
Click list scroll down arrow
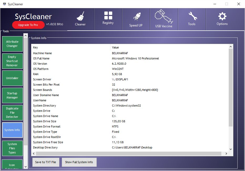pyautogui.click(x=231, y=149)
